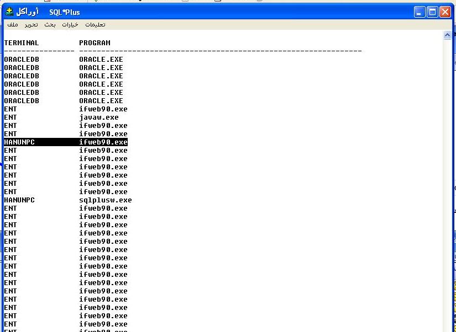This screenshot has width=456, height=332.
Task: Open the تعليمات (Help) menu
Action: pyautogui.click(x=95, y=25)
